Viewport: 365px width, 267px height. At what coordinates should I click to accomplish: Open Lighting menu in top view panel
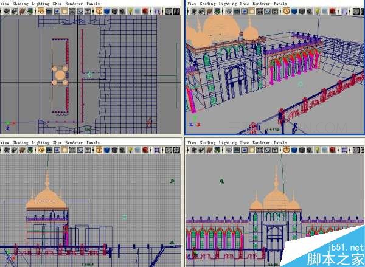click(41, 4)
